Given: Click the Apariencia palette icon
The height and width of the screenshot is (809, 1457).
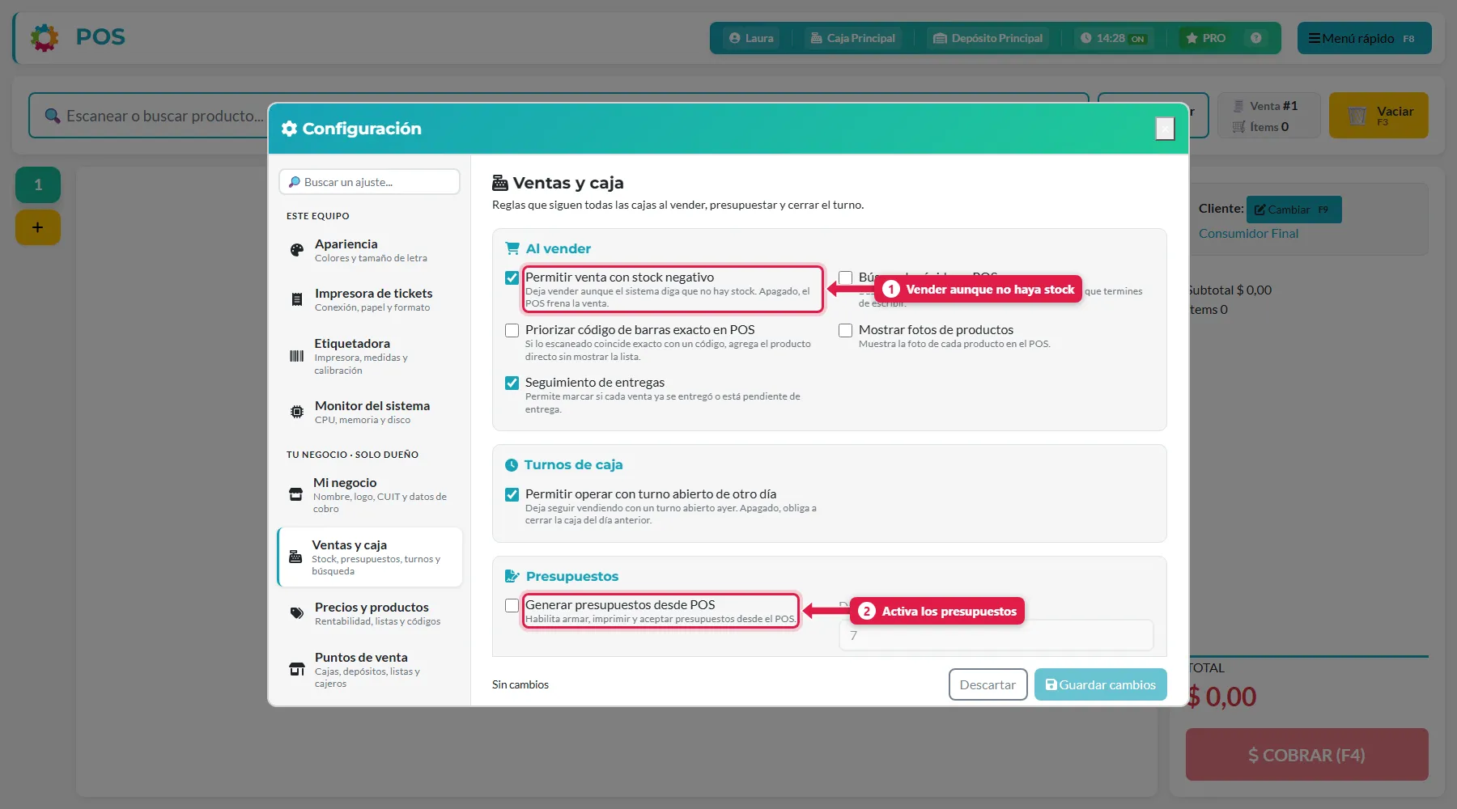Looking at the screenshot, I should pyautogui.click(x=297, y=251).
